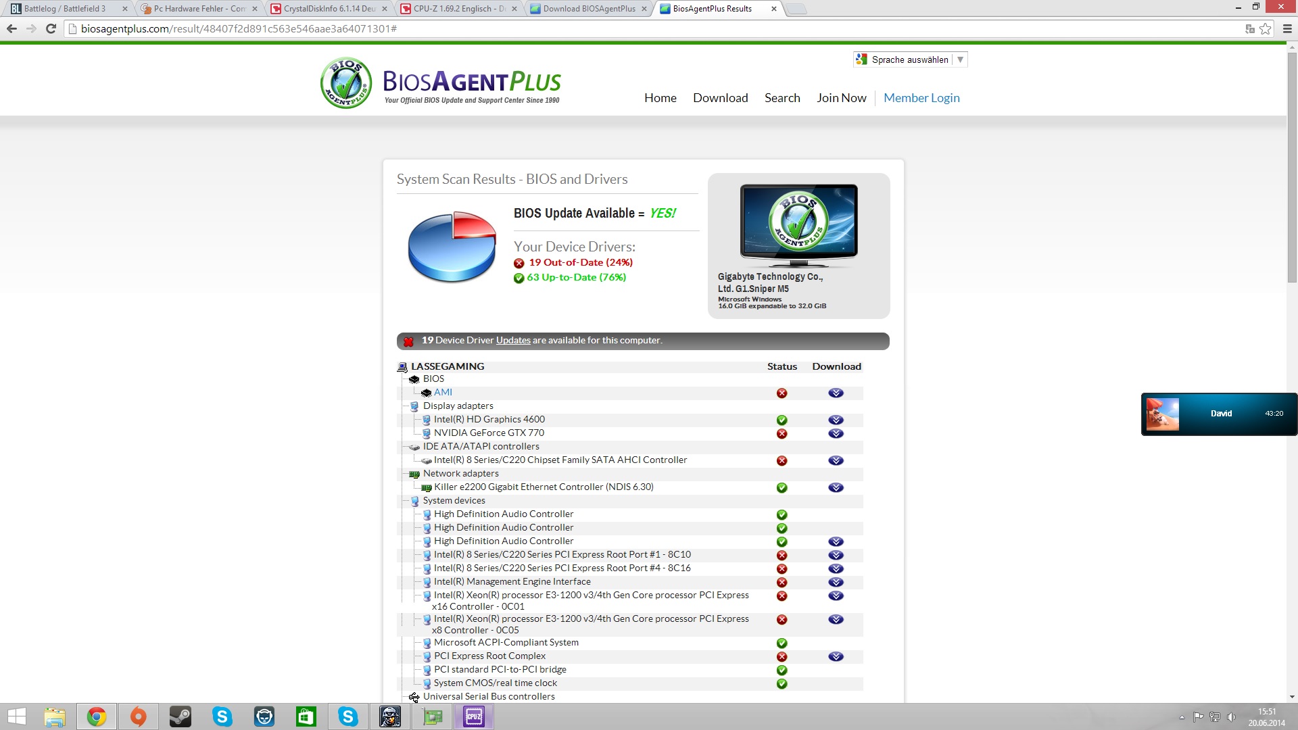Bookmark page with star icon

[x=1265, y=28]
